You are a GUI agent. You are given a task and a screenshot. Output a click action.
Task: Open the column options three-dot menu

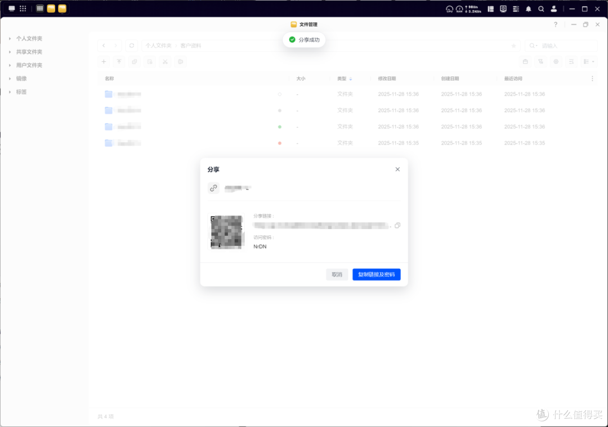[x=592, y=79]
